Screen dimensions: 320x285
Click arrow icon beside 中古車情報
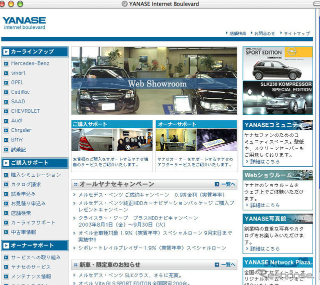(6, 232)
